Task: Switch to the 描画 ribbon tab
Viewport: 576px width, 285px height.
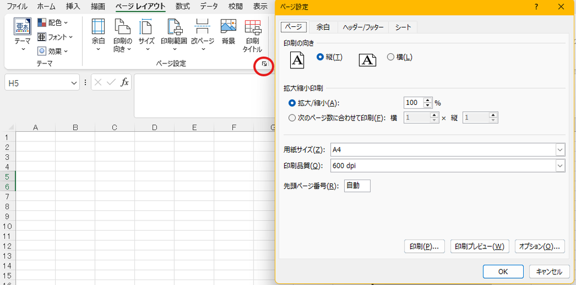Action: coord(98,6)
